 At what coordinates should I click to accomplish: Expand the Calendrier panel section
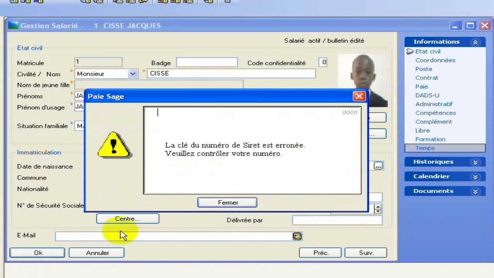coord(475,177)
